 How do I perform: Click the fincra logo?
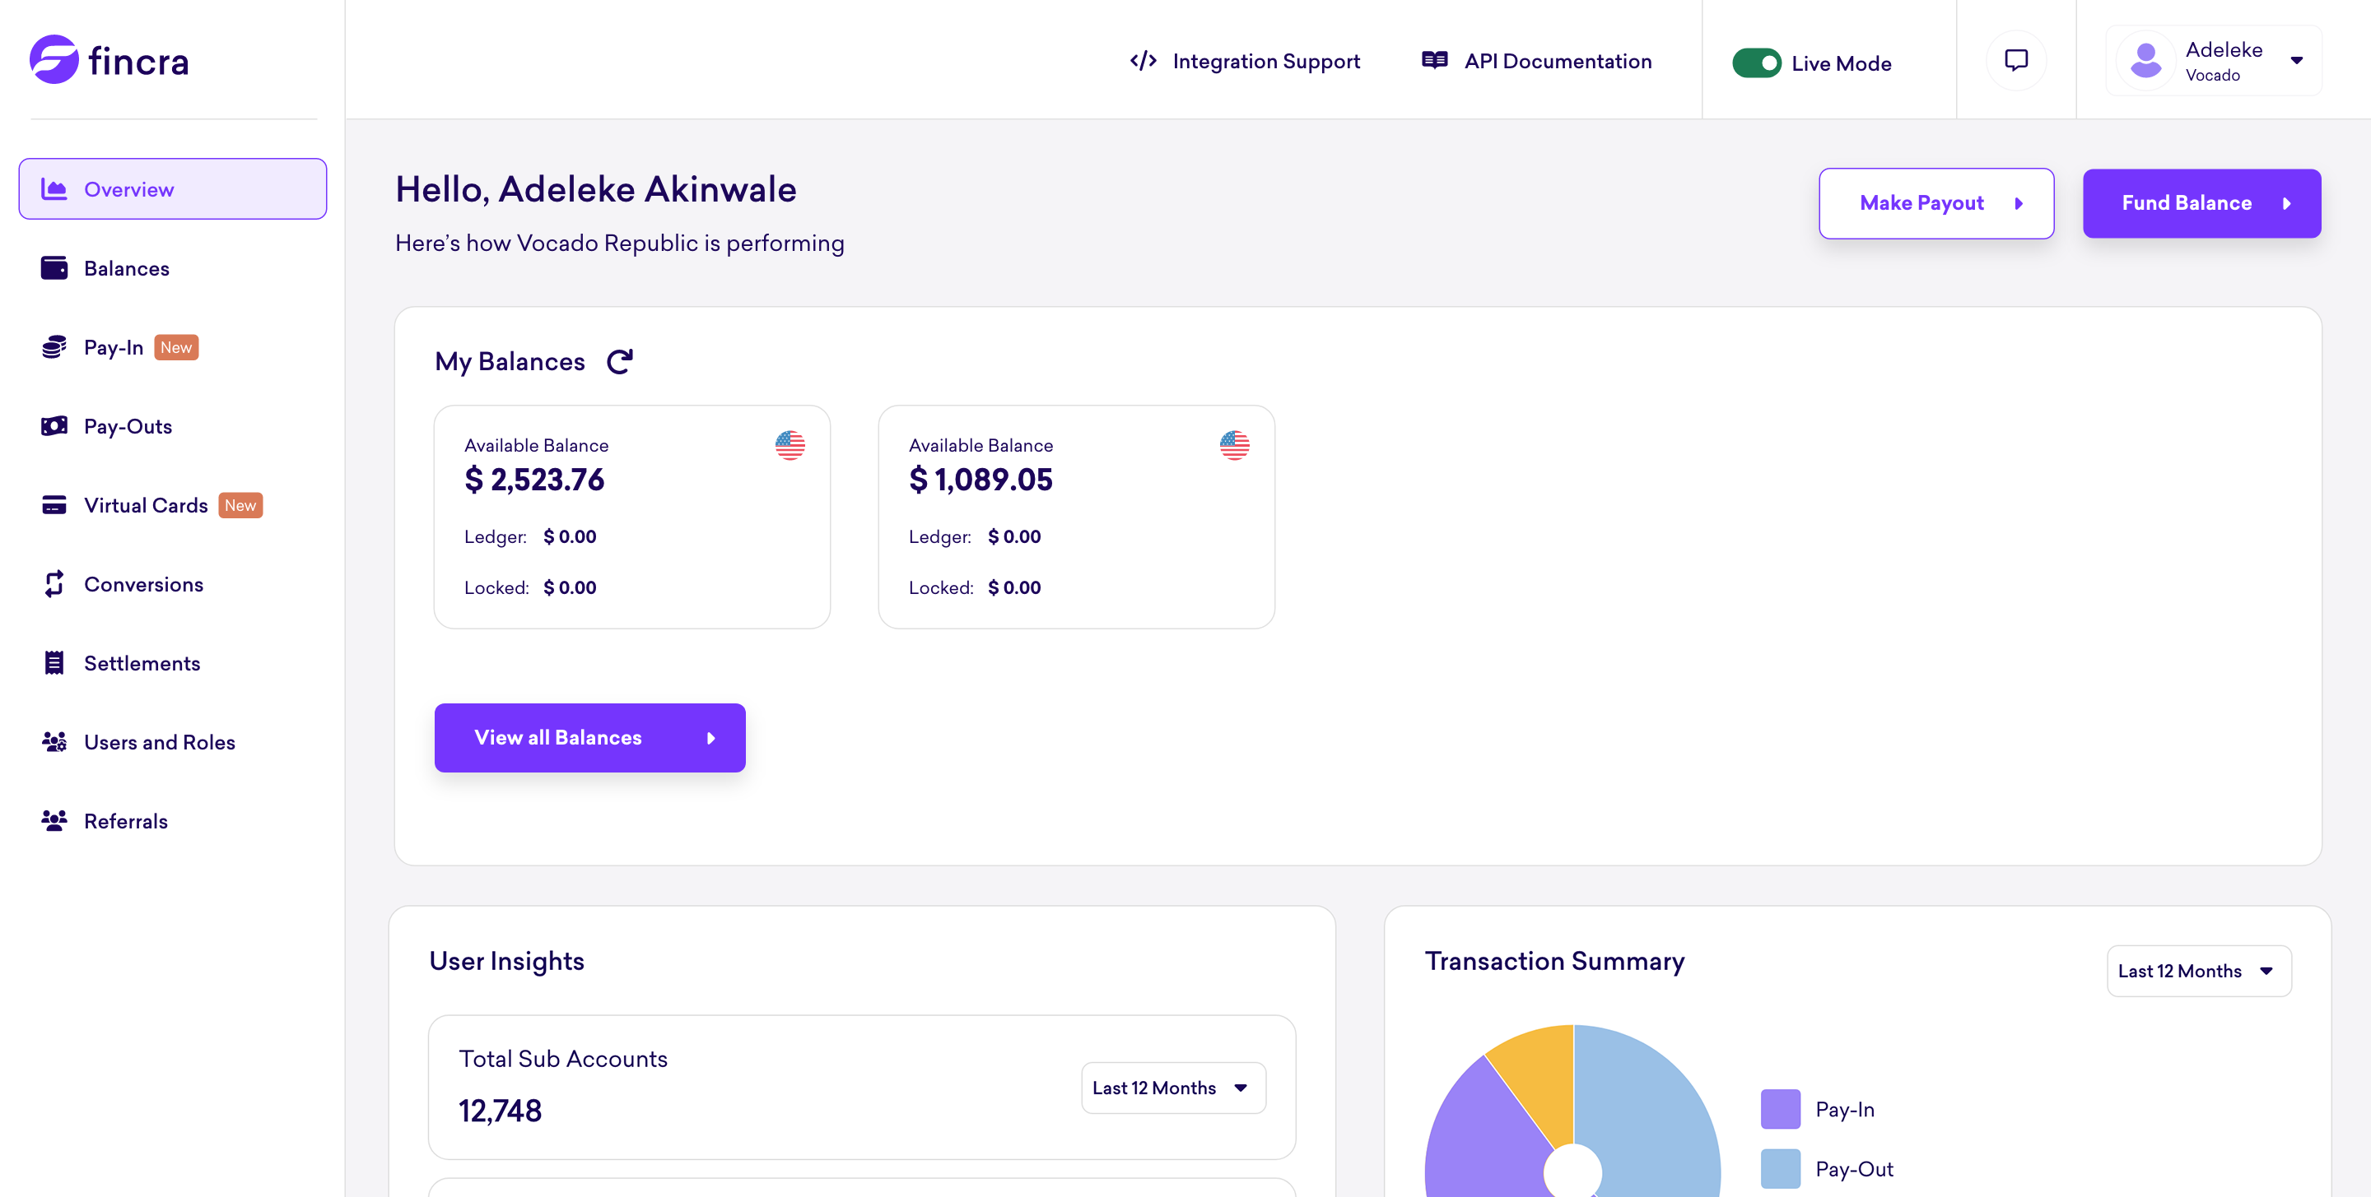(x=109, y=61)
